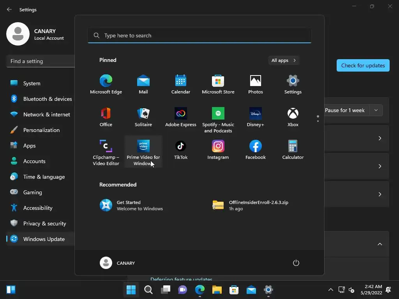Open Microsoft Edge from pinned apps

106,84
